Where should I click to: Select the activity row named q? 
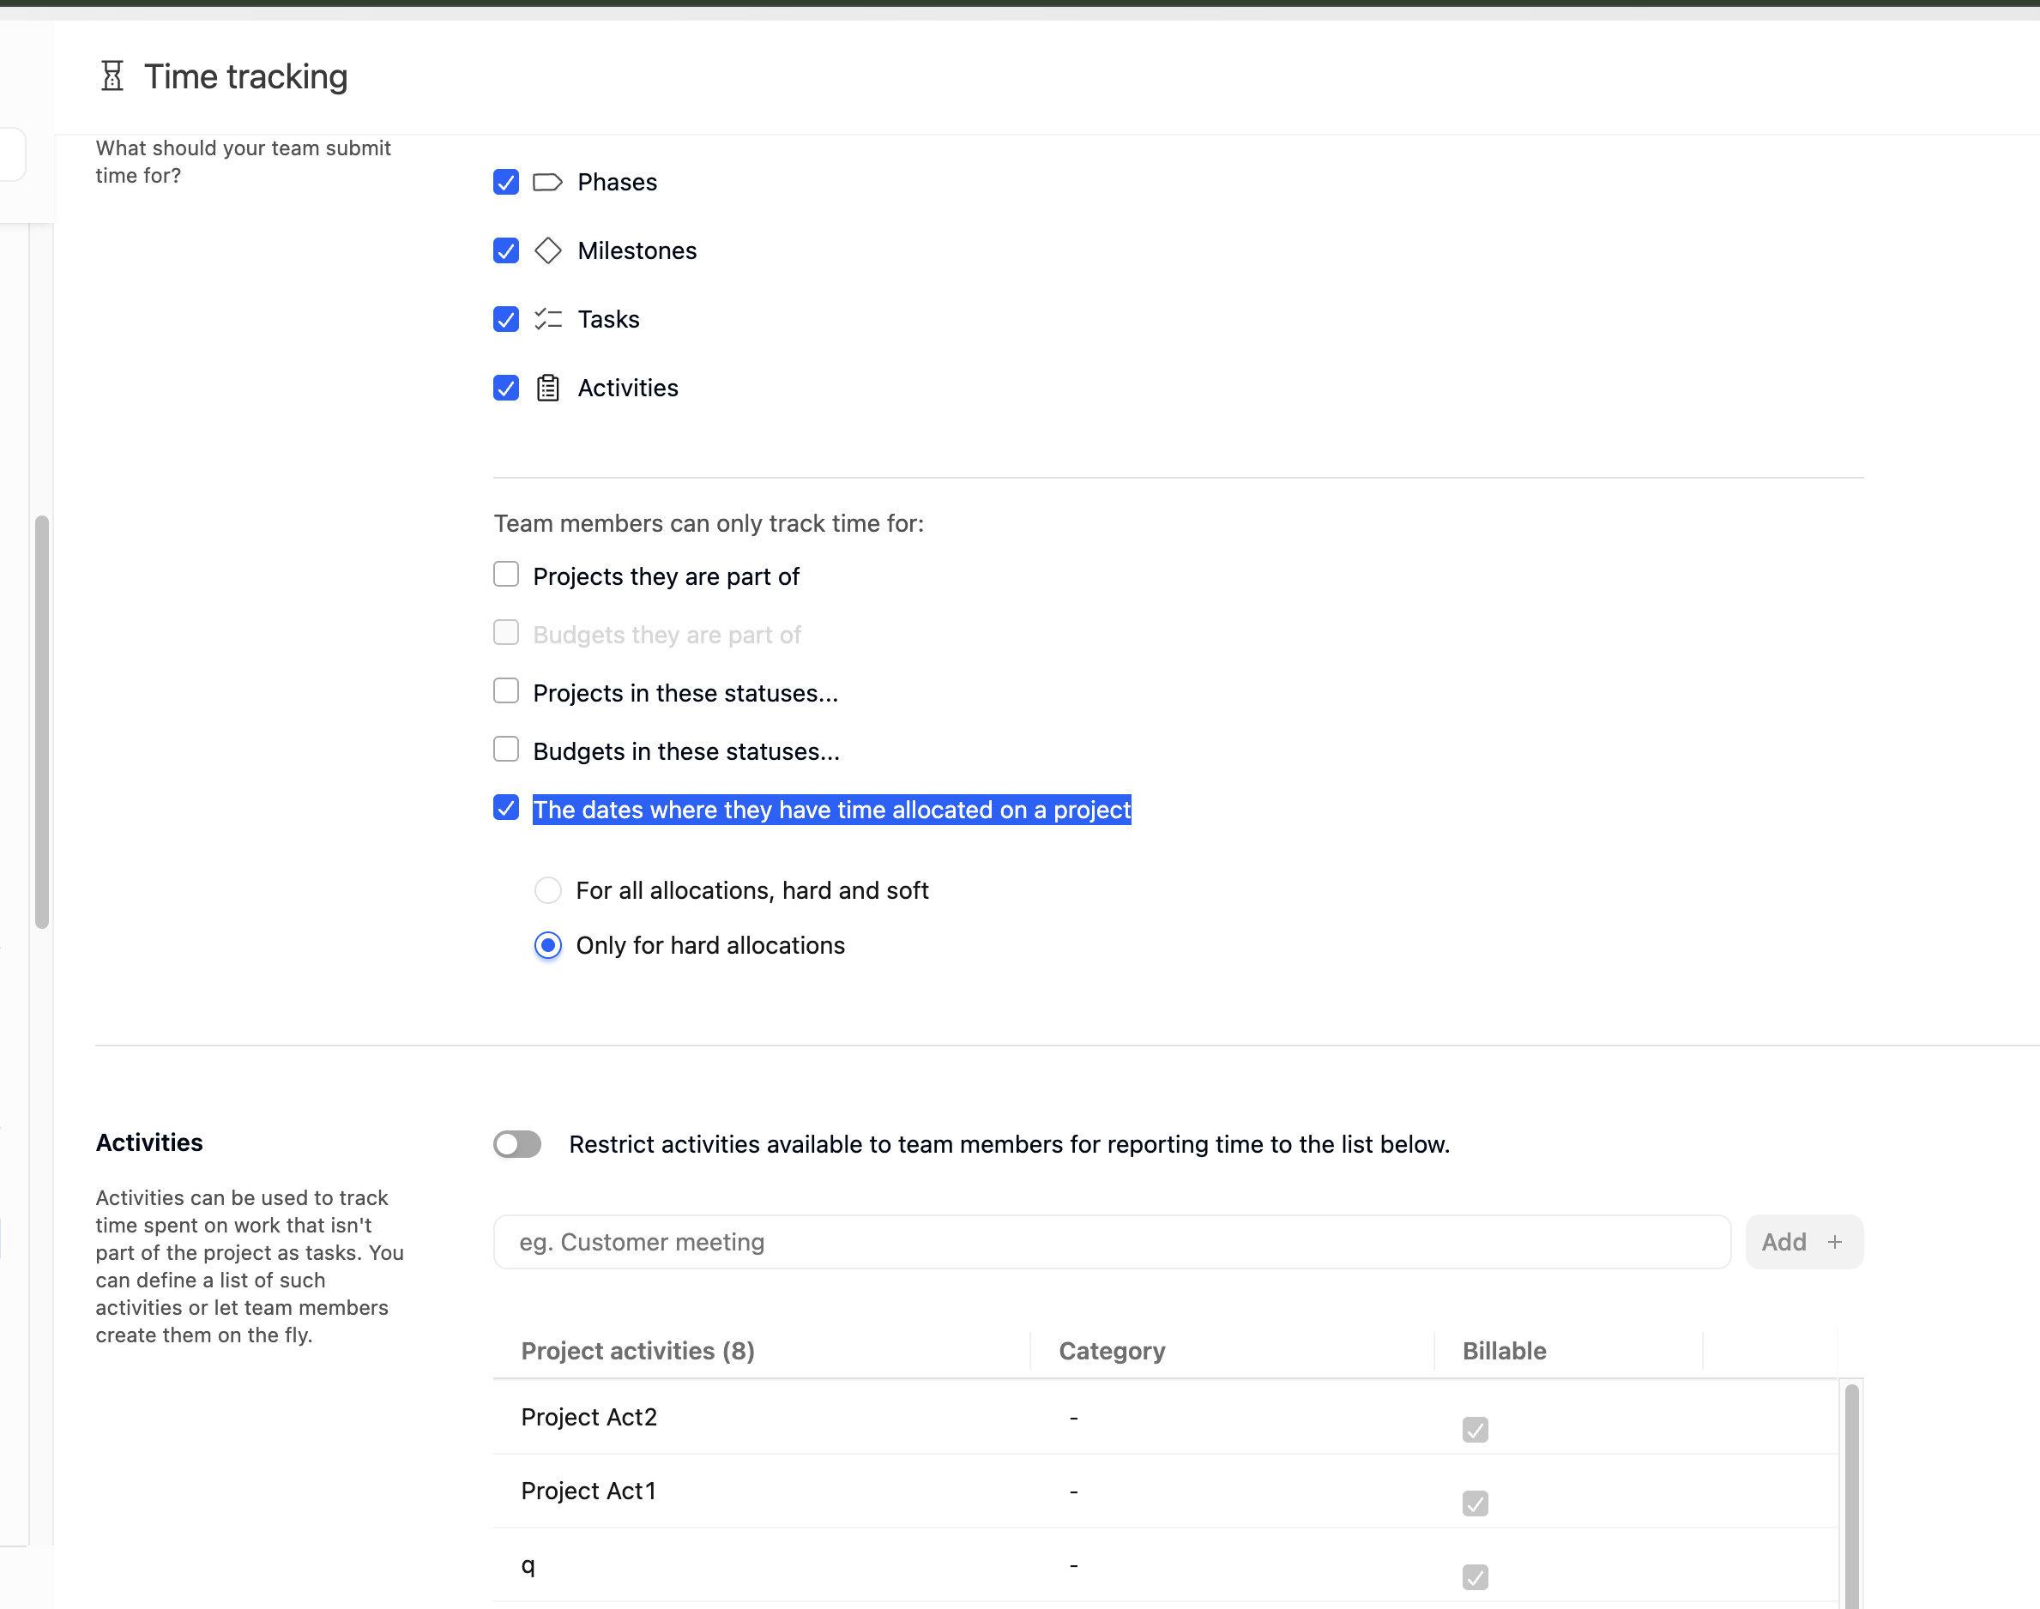click(x=1165, y=1564)
